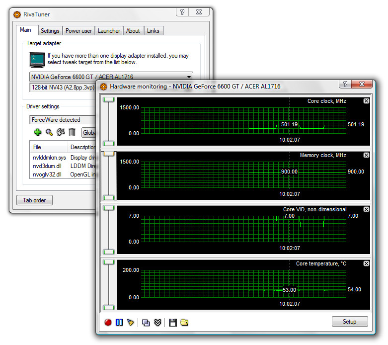
Task: Click the green plus add icon
Action: coord(38,132)
